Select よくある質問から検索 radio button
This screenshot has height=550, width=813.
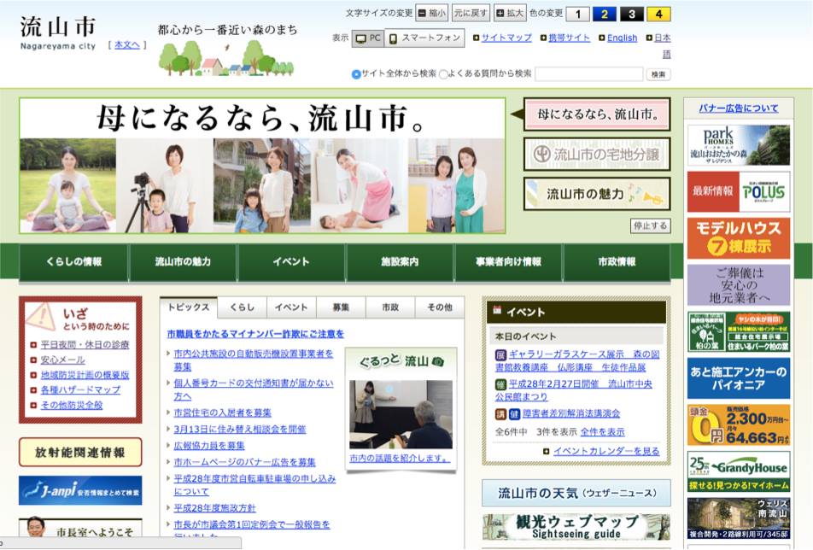coord(443,74)
